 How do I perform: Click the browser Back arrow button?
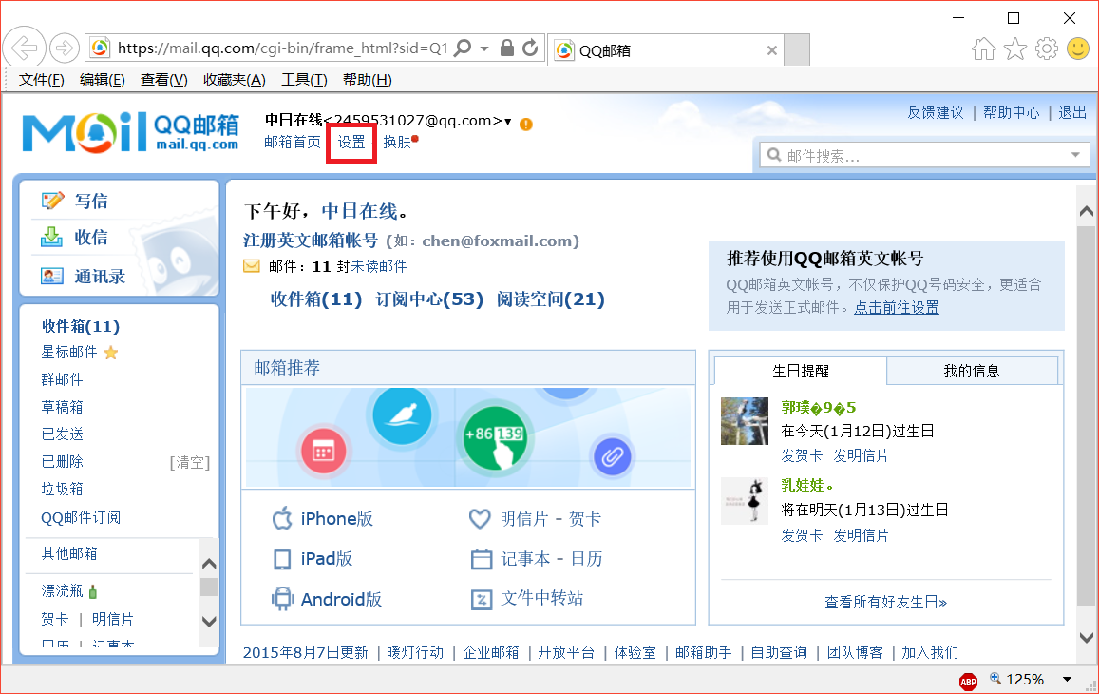(25, 48)
